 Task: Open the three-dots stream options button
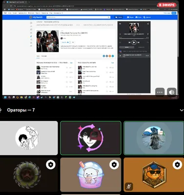pyautogui.click(x=160, y=92)
